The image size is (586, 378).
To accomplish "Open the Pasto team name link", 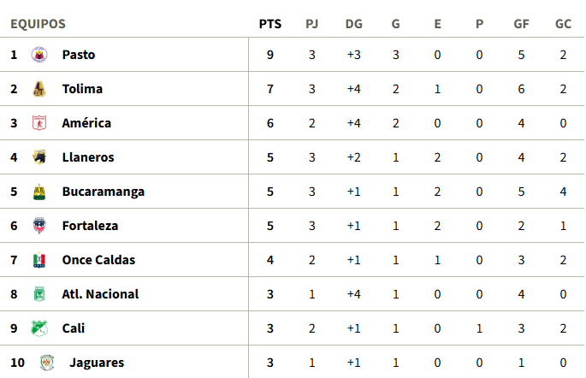I will pyautogui.click(x=79, y=55).
